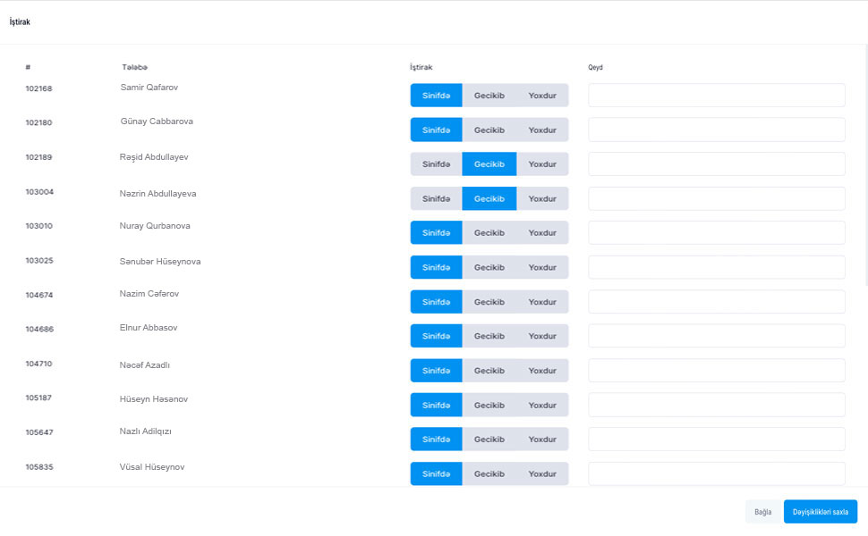Click the Qeyd field for Rəşid Abdullayev

(x=716, y=164)
